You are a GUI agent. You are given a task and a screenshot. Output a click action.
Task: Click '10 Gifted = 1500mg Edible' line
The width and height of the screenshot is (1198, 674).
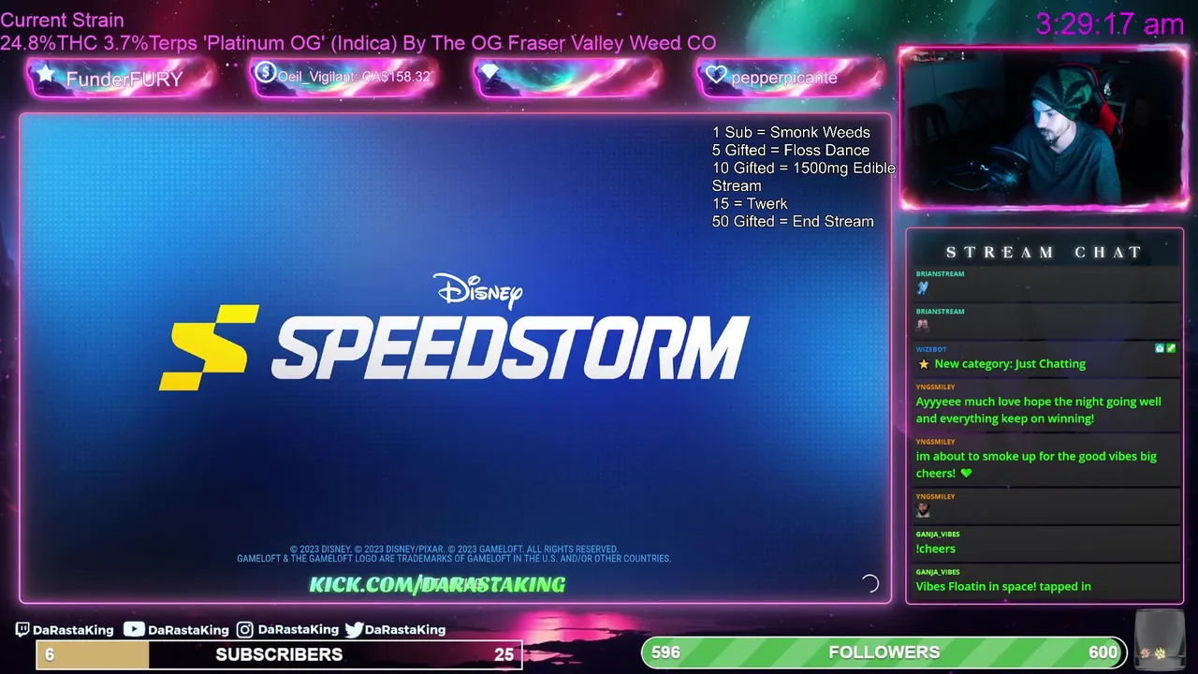pyautogui.click(x=804, y=168)
